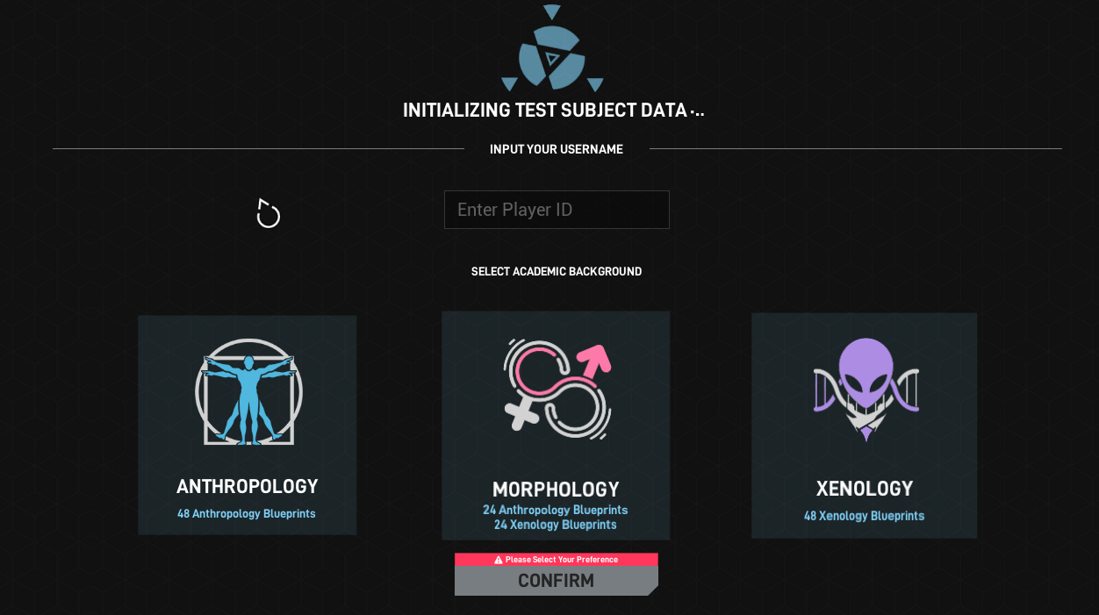Viewport: 1099px width, 615px height.
Task: Click the 48 Xenology Blueprints label
Action: click(864, 516)
